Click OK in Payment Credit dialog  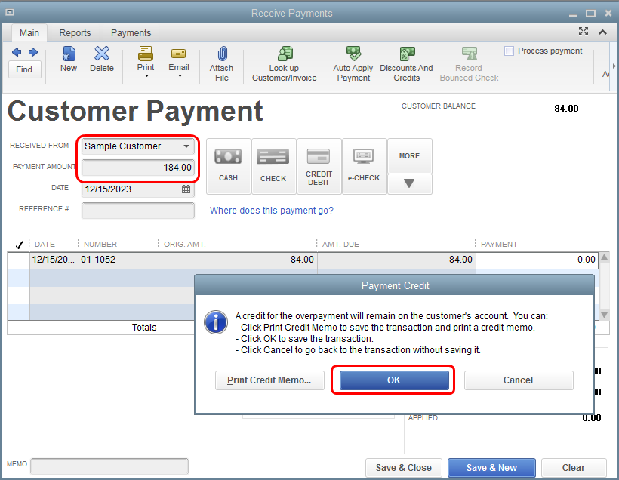click(394, 380)
